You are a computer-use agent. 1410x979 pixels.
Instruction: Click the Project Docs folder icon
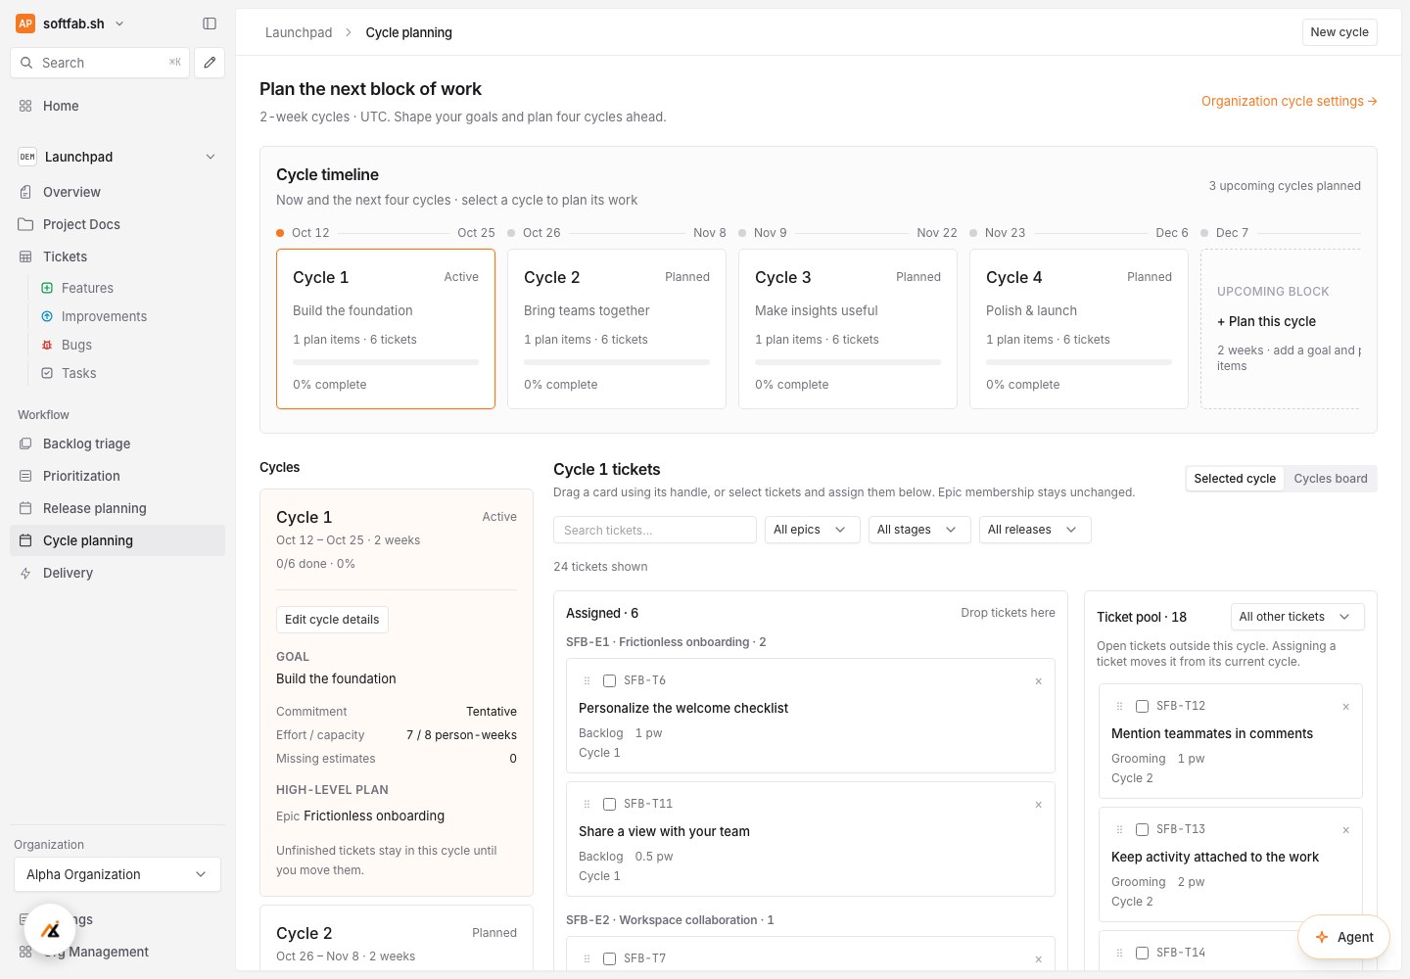(x=25, y=224)
